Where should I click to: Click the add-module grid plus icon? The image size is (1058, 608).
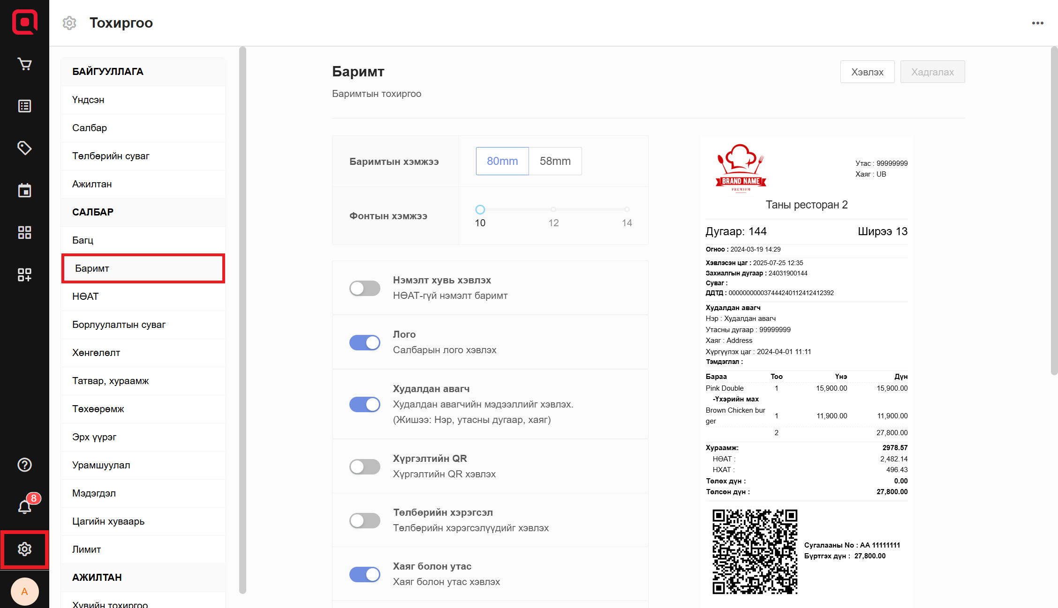click(24, 274)
